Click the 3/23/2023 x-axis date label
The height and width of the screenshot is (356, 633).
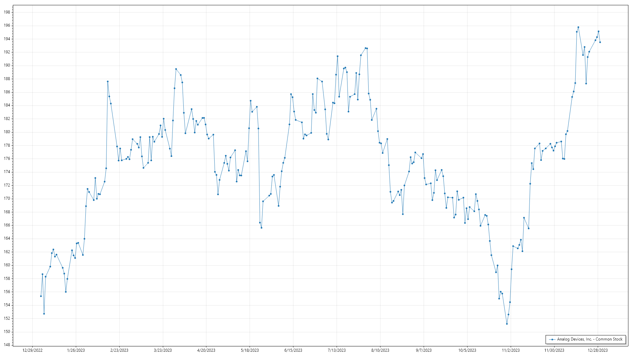click(163, 350)
